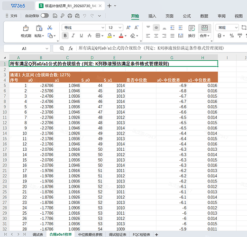Image resolution: width=247 pixels, height=237 pixels.
Task: Open the 文件 menu button
Action: pos(11,16)
